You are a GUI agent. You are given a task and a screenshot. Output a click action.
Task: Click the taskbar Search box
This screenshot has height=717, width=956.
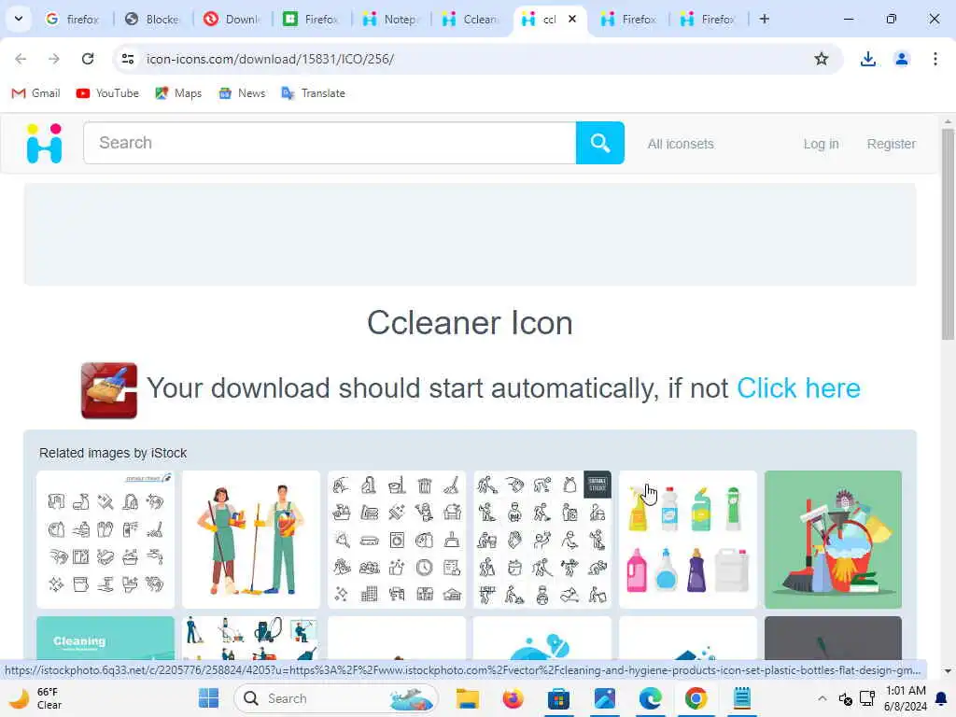click(336, 698)
